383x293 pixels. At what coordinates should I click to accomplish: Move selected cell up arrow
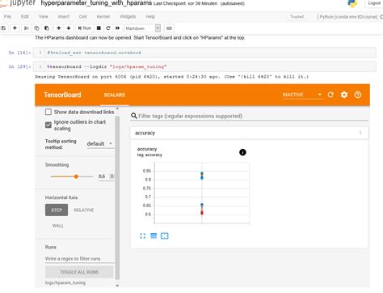point(59,28)
